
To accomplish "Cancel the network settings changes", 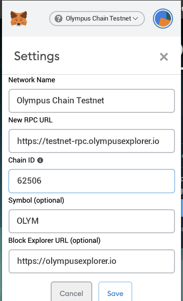I will click(71, 292).
